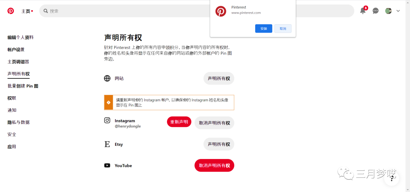Open the messages chat bubble icon
The height and width of the screenshot is (192, 410).
[375, 11]
